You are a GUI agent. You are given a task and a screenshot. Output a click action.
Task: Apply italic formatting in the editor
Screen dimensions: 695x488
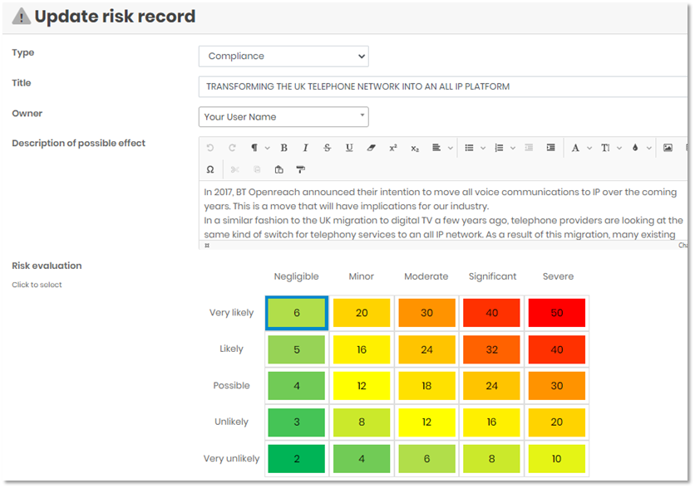tap(305, 148)
